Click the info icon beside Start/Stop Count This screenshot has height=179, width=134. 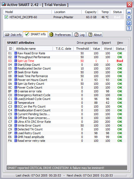click(16, 65)
